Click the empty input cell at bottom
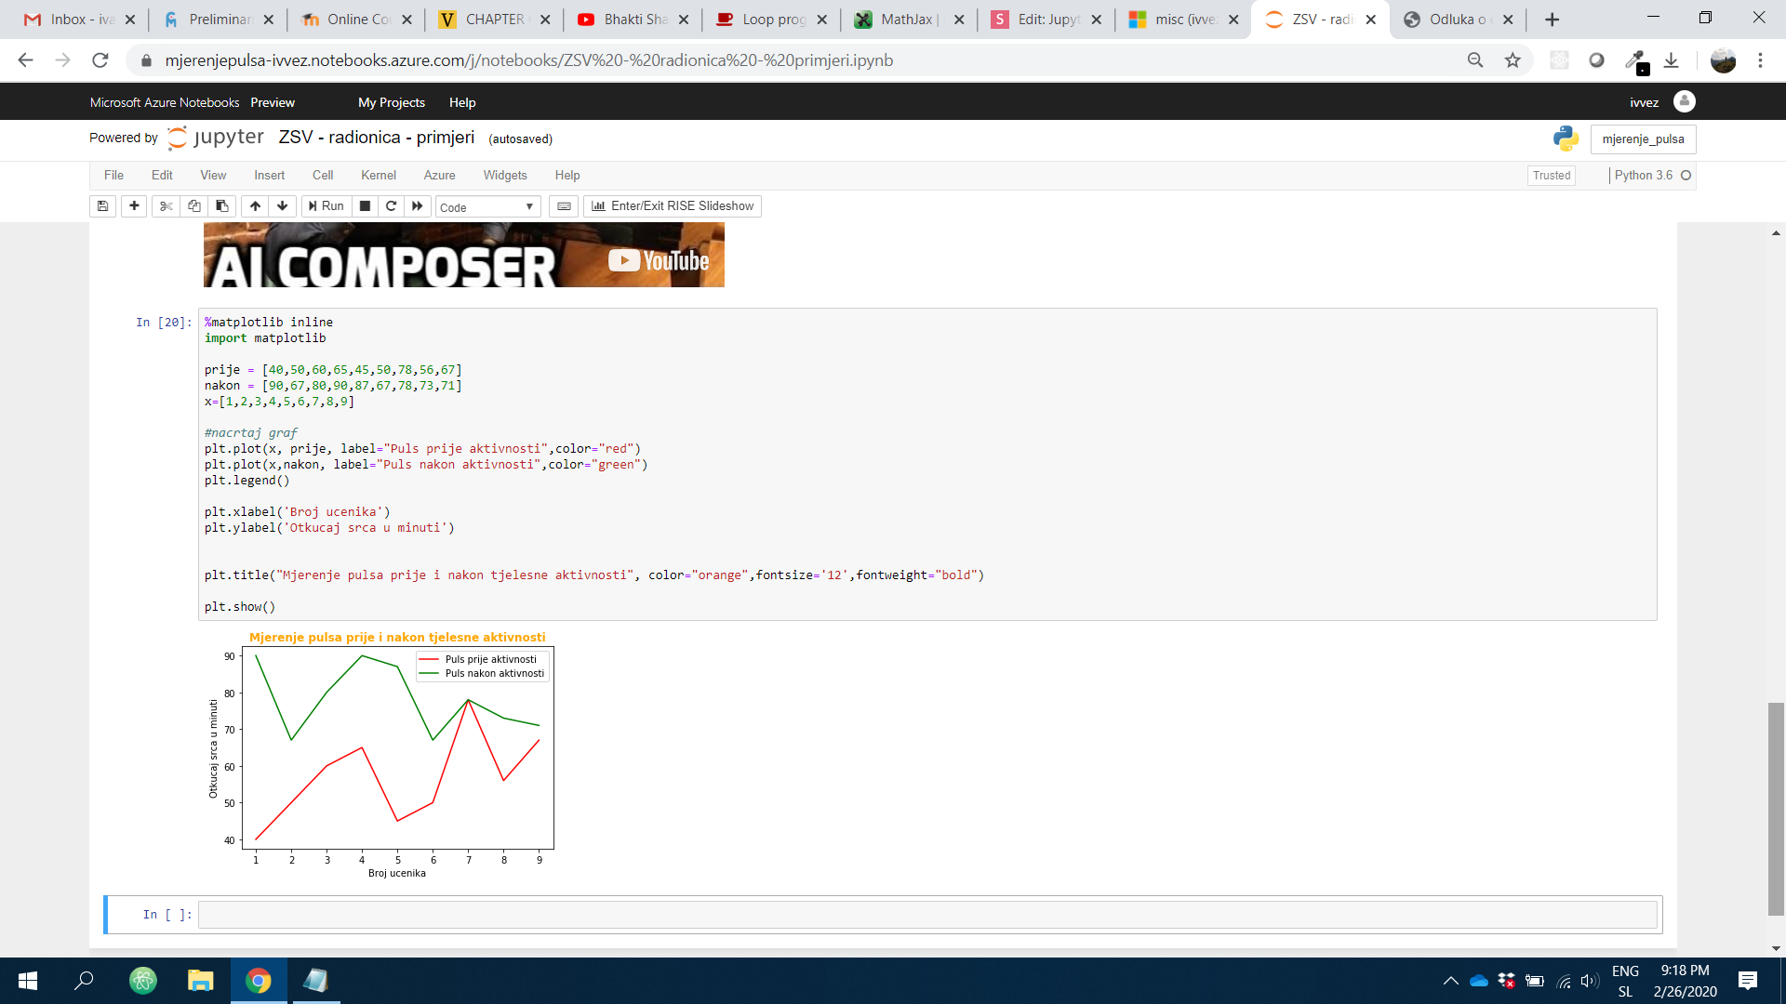1786x1004 pixels. tap(926, 915)
